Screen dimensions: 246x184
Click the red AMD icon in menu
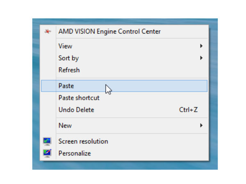point(48,31)
